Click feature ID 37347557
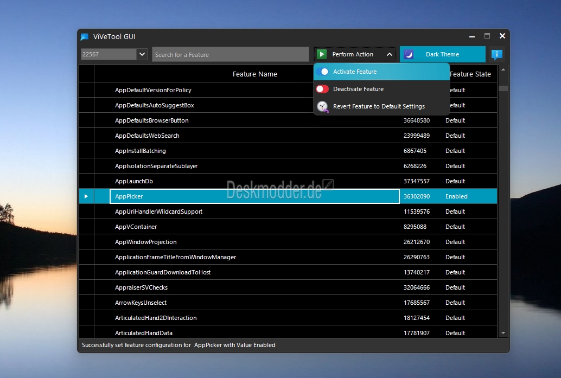The image size is (561, 378). [417, 181]
